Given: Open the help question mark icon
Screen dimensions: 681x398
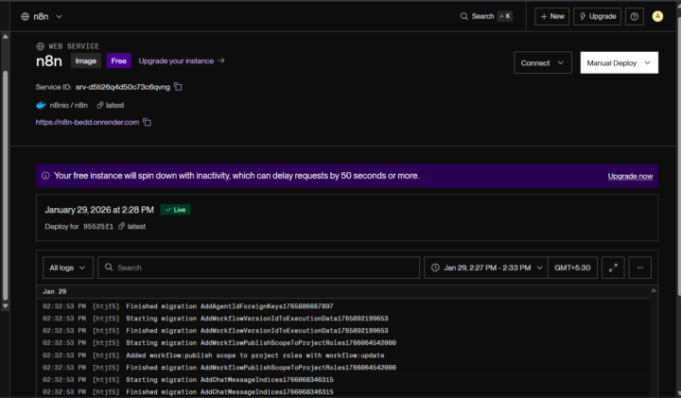Looking at the screenshot, I should (x=634, y=16).
